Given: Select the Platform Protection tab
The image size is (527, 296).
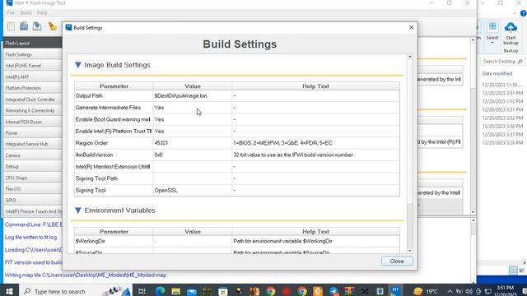Looking at the screenshot, I should pyautogui.click(x=33, y=88).
